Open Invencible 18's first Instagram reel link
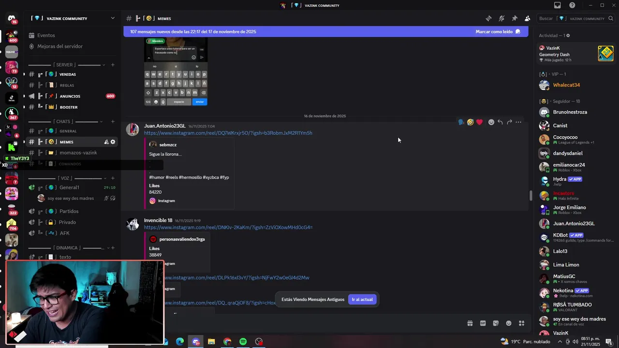619x348 pixels. (x=228, y=227)
